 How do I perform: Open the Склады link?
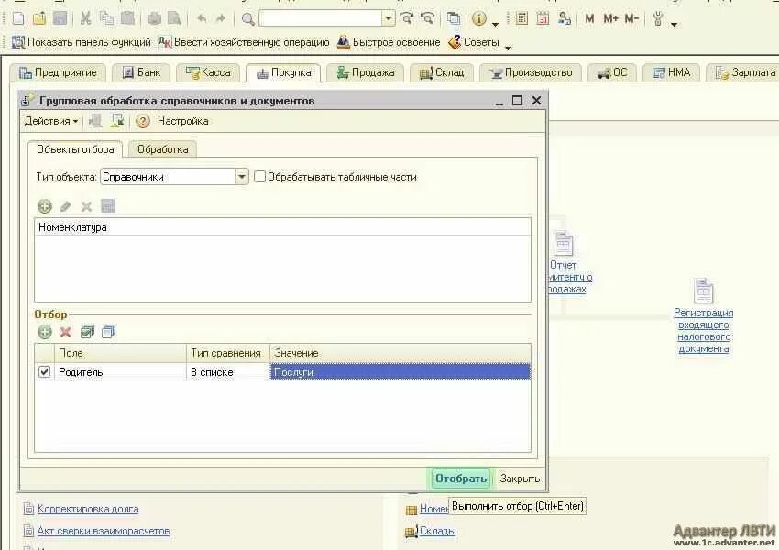tap(438, 531)
